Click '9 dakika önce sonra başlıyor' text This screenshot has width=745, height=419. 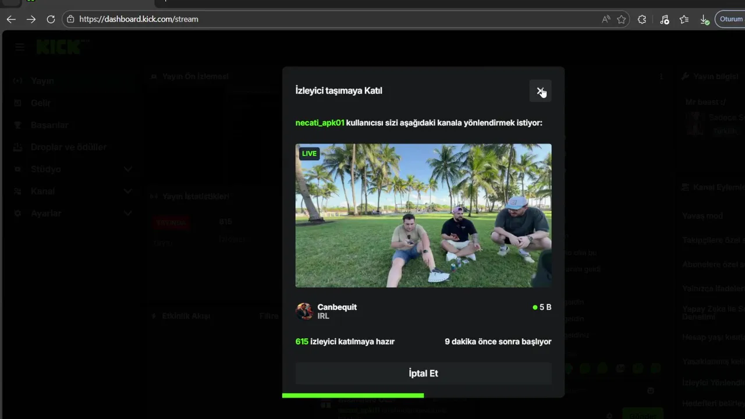tap(498, 342)
